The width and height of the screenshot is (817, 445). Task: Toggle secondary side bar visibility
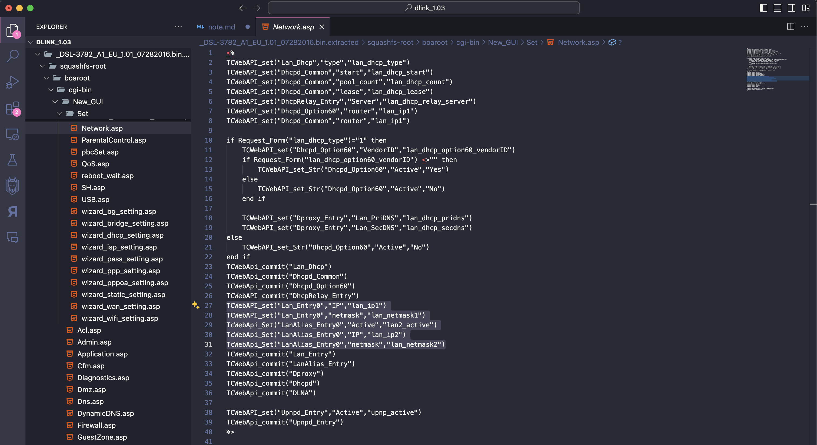(x=792, y=8)
